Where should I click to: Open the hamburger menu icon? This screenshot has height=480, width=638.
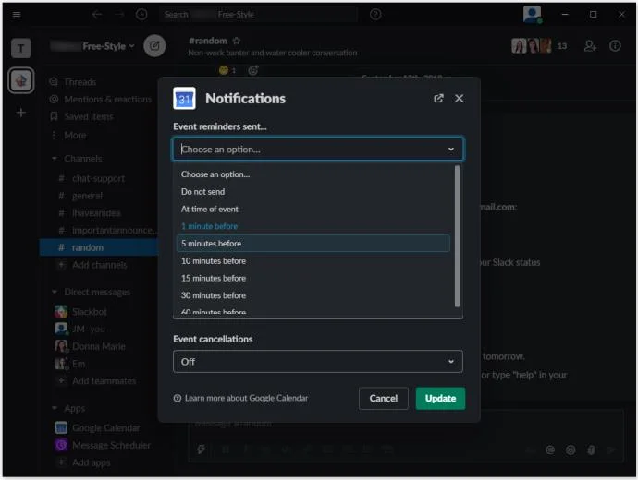pos(17,15)
